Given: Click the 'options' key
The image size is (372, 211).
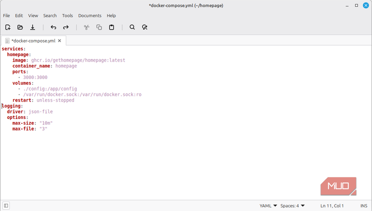Looking at the screenshot, I should (x=16, y=117).
